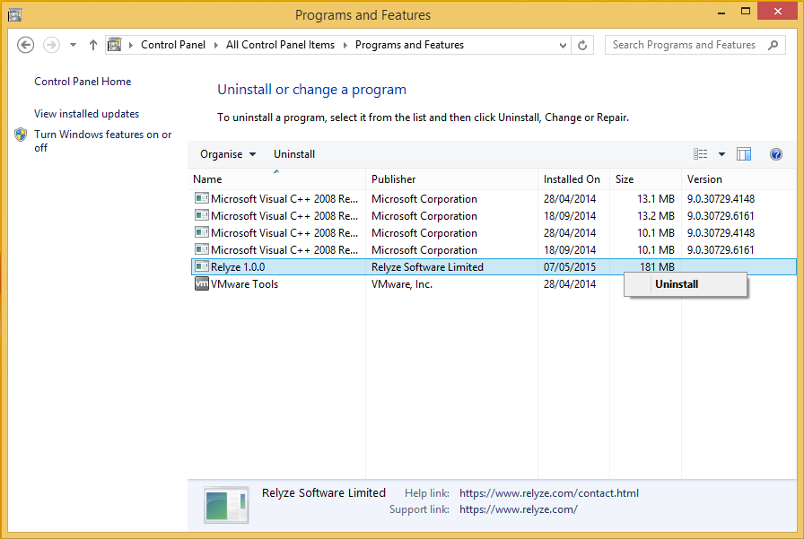Expand the address bar history dropdown
The image size is (804, 539).
(564, 45)
